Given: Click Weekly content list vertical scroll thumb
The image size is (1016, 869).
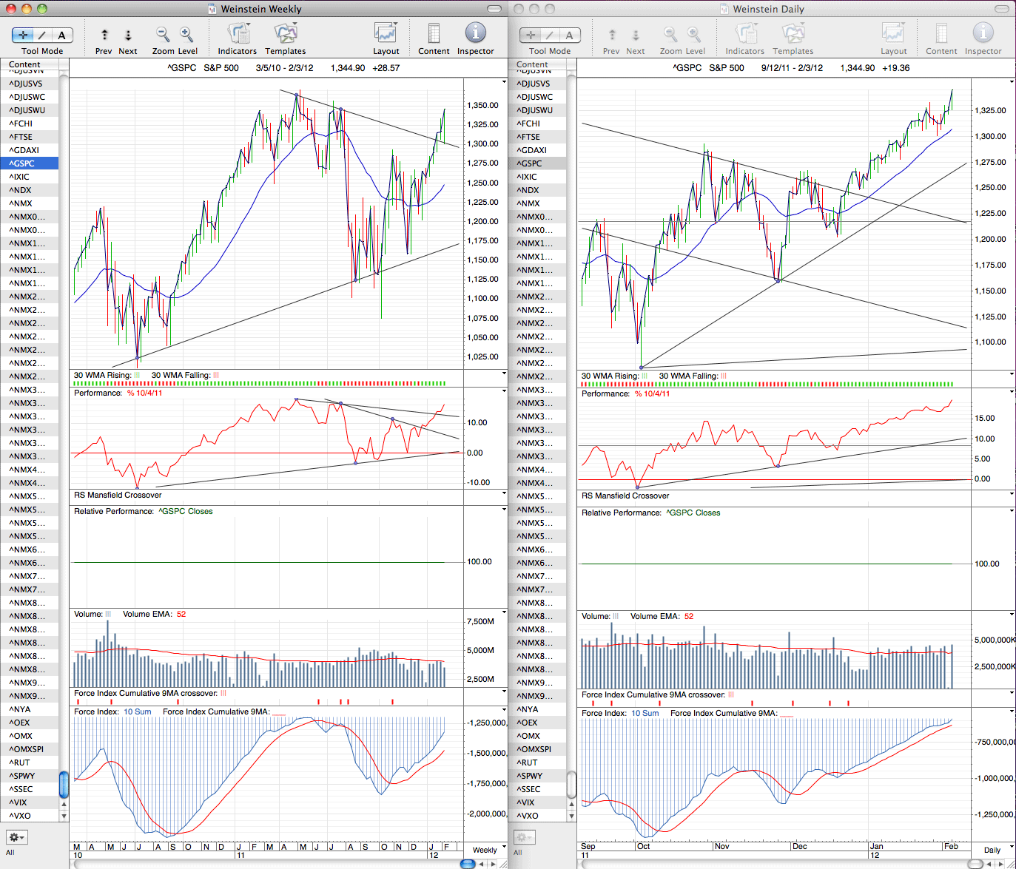Looking at the screenshot, I should pyautogui.click(x=64, y=785).
